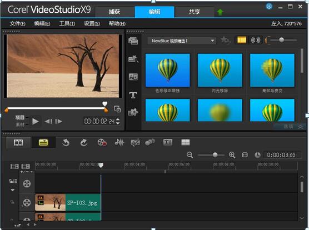Screen dimensions: 309x230
Task: Step to next frame
Action: click(x=58, y=121)
